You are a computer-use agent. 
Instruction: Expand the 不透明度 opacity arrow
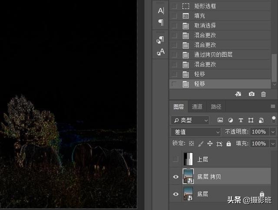(x=273, y=132)
